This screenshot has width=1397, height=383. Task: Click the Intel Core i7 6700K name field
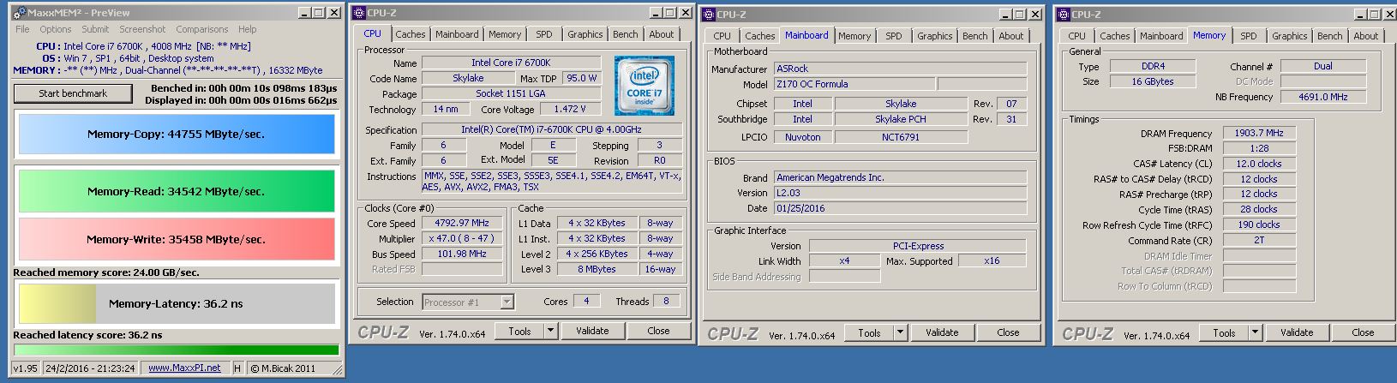(511, 63)
